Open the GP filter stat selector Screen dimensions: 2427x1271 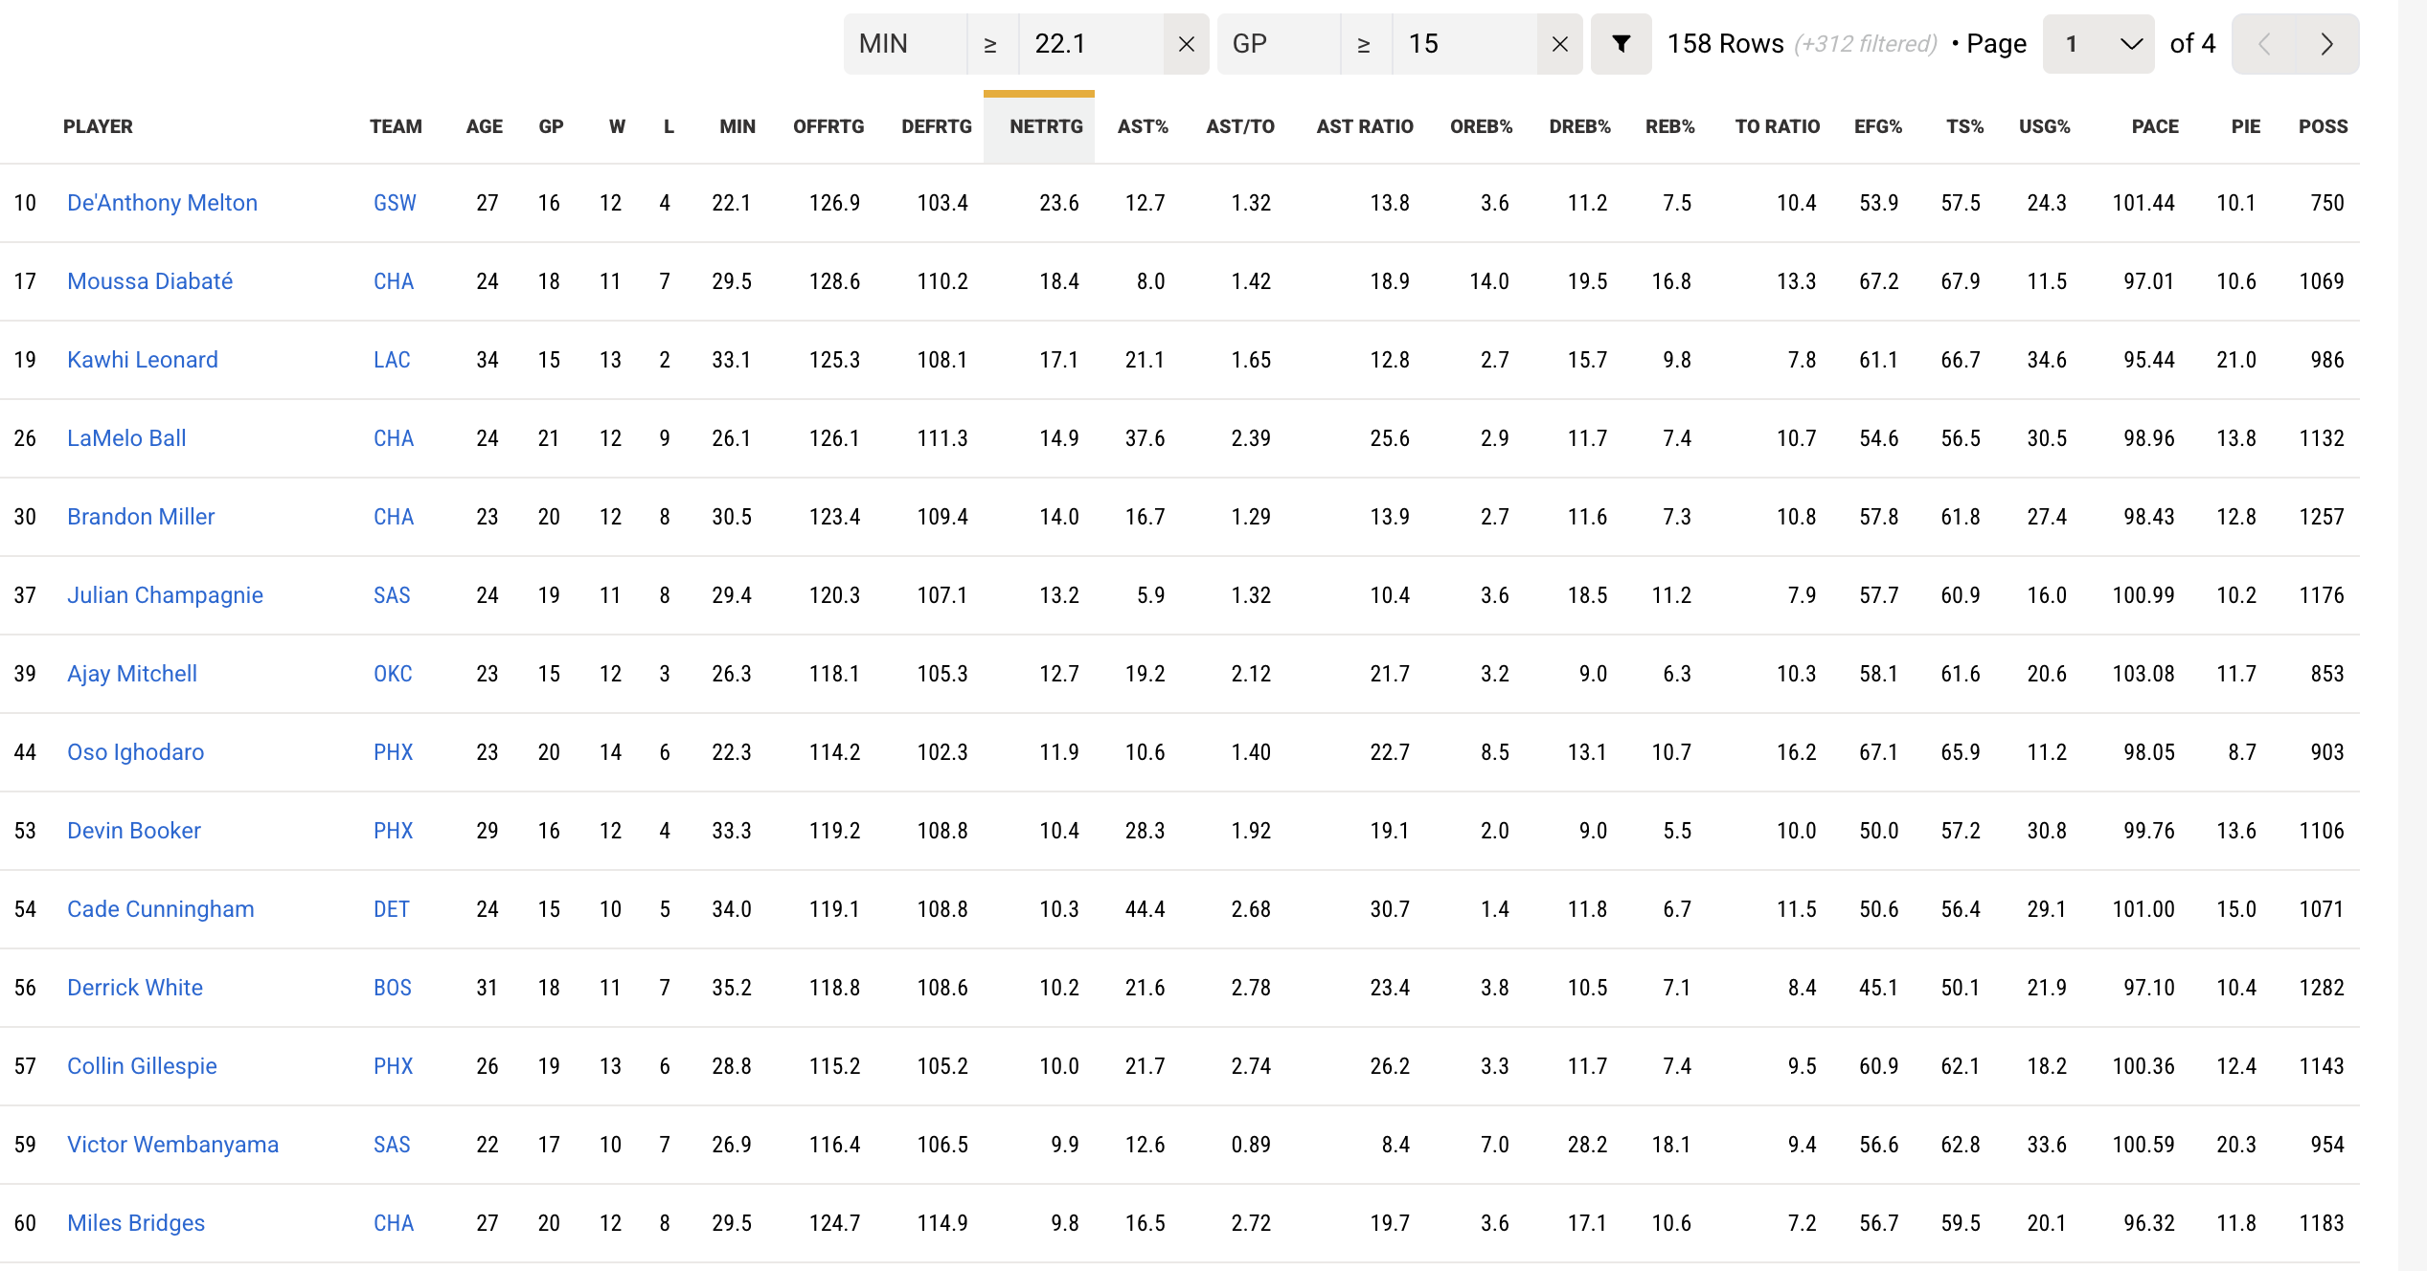tap(1279, 44)
